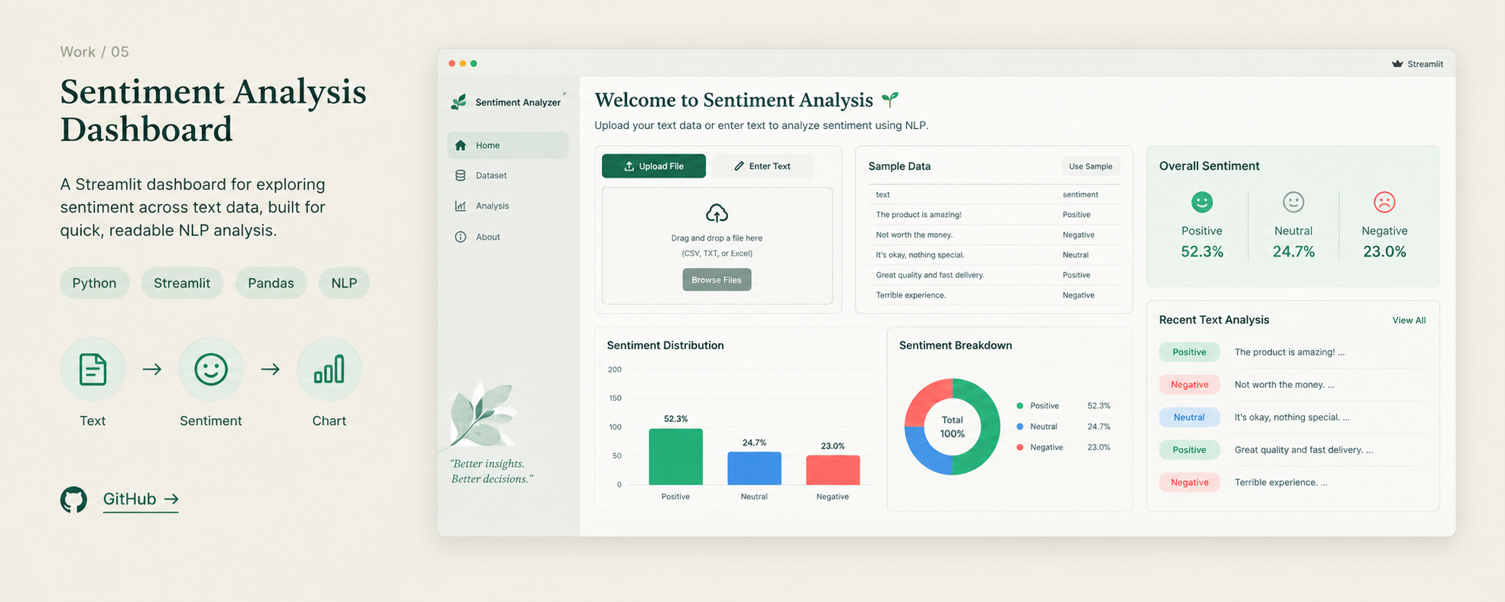Switch to the Upload File tab

(653, 166)
